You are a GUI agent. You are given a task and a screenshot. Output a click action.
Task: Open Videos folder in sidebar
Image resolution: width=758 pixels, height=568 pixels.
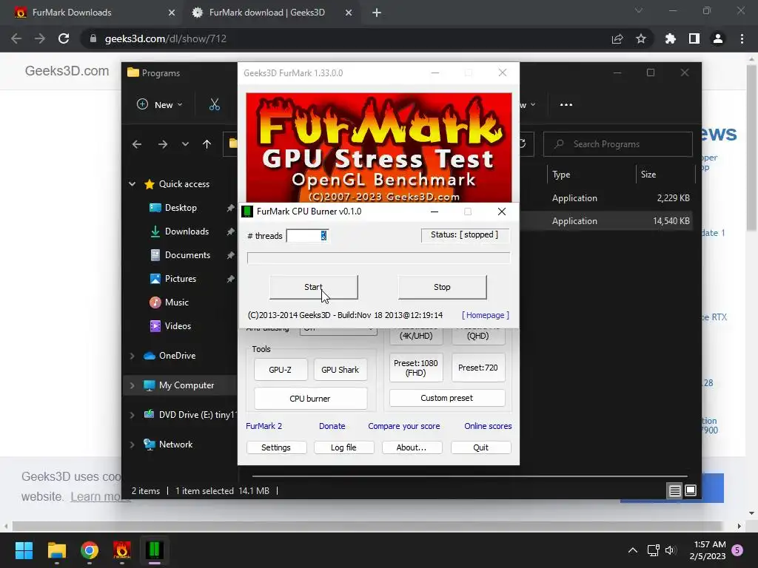click(x=178, y=326)
